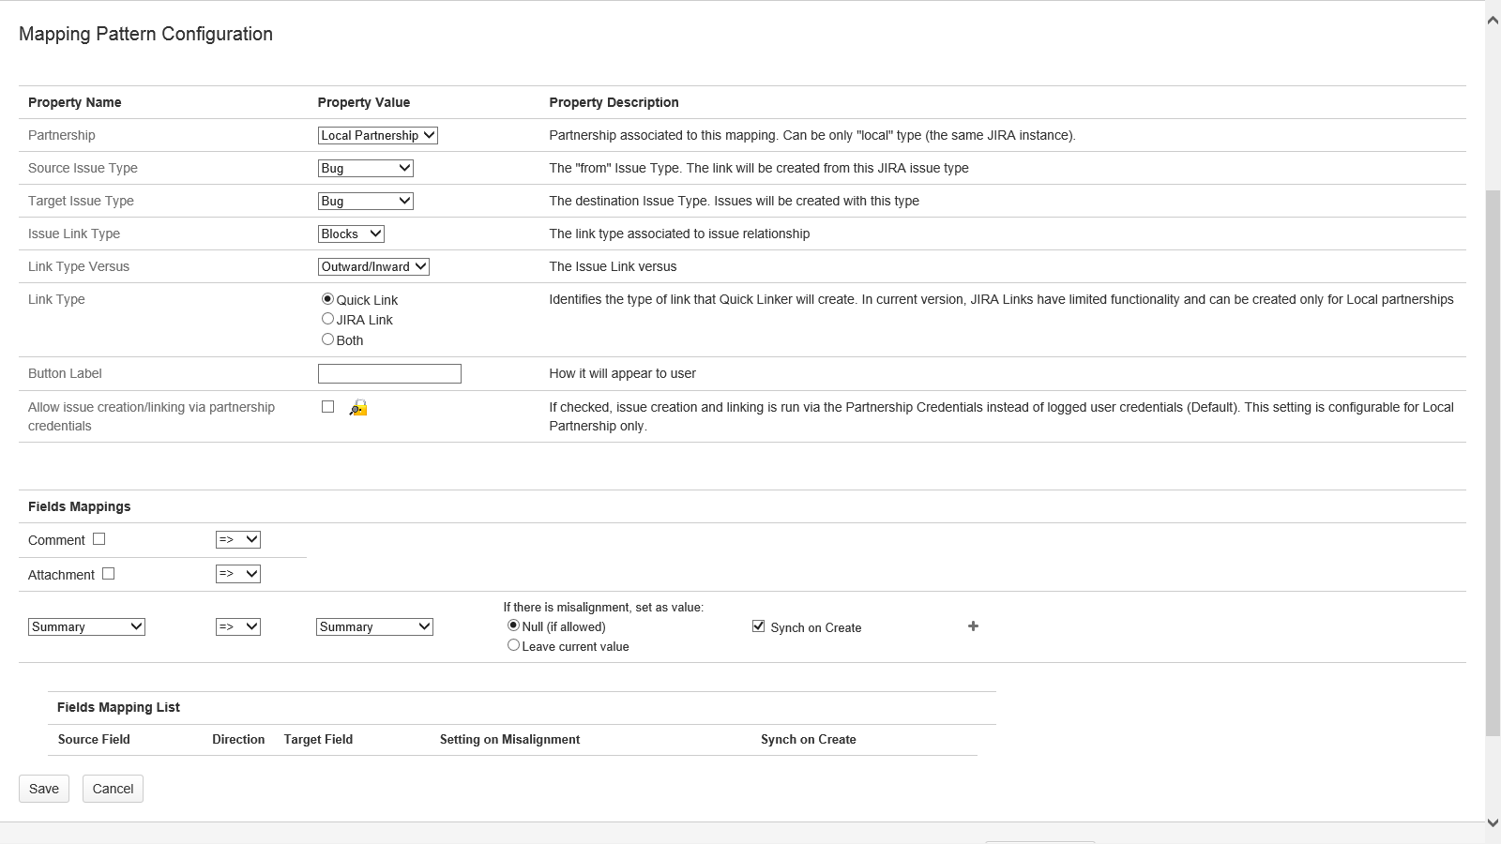Open the Partnership dropdown

(x=377, y=135)
